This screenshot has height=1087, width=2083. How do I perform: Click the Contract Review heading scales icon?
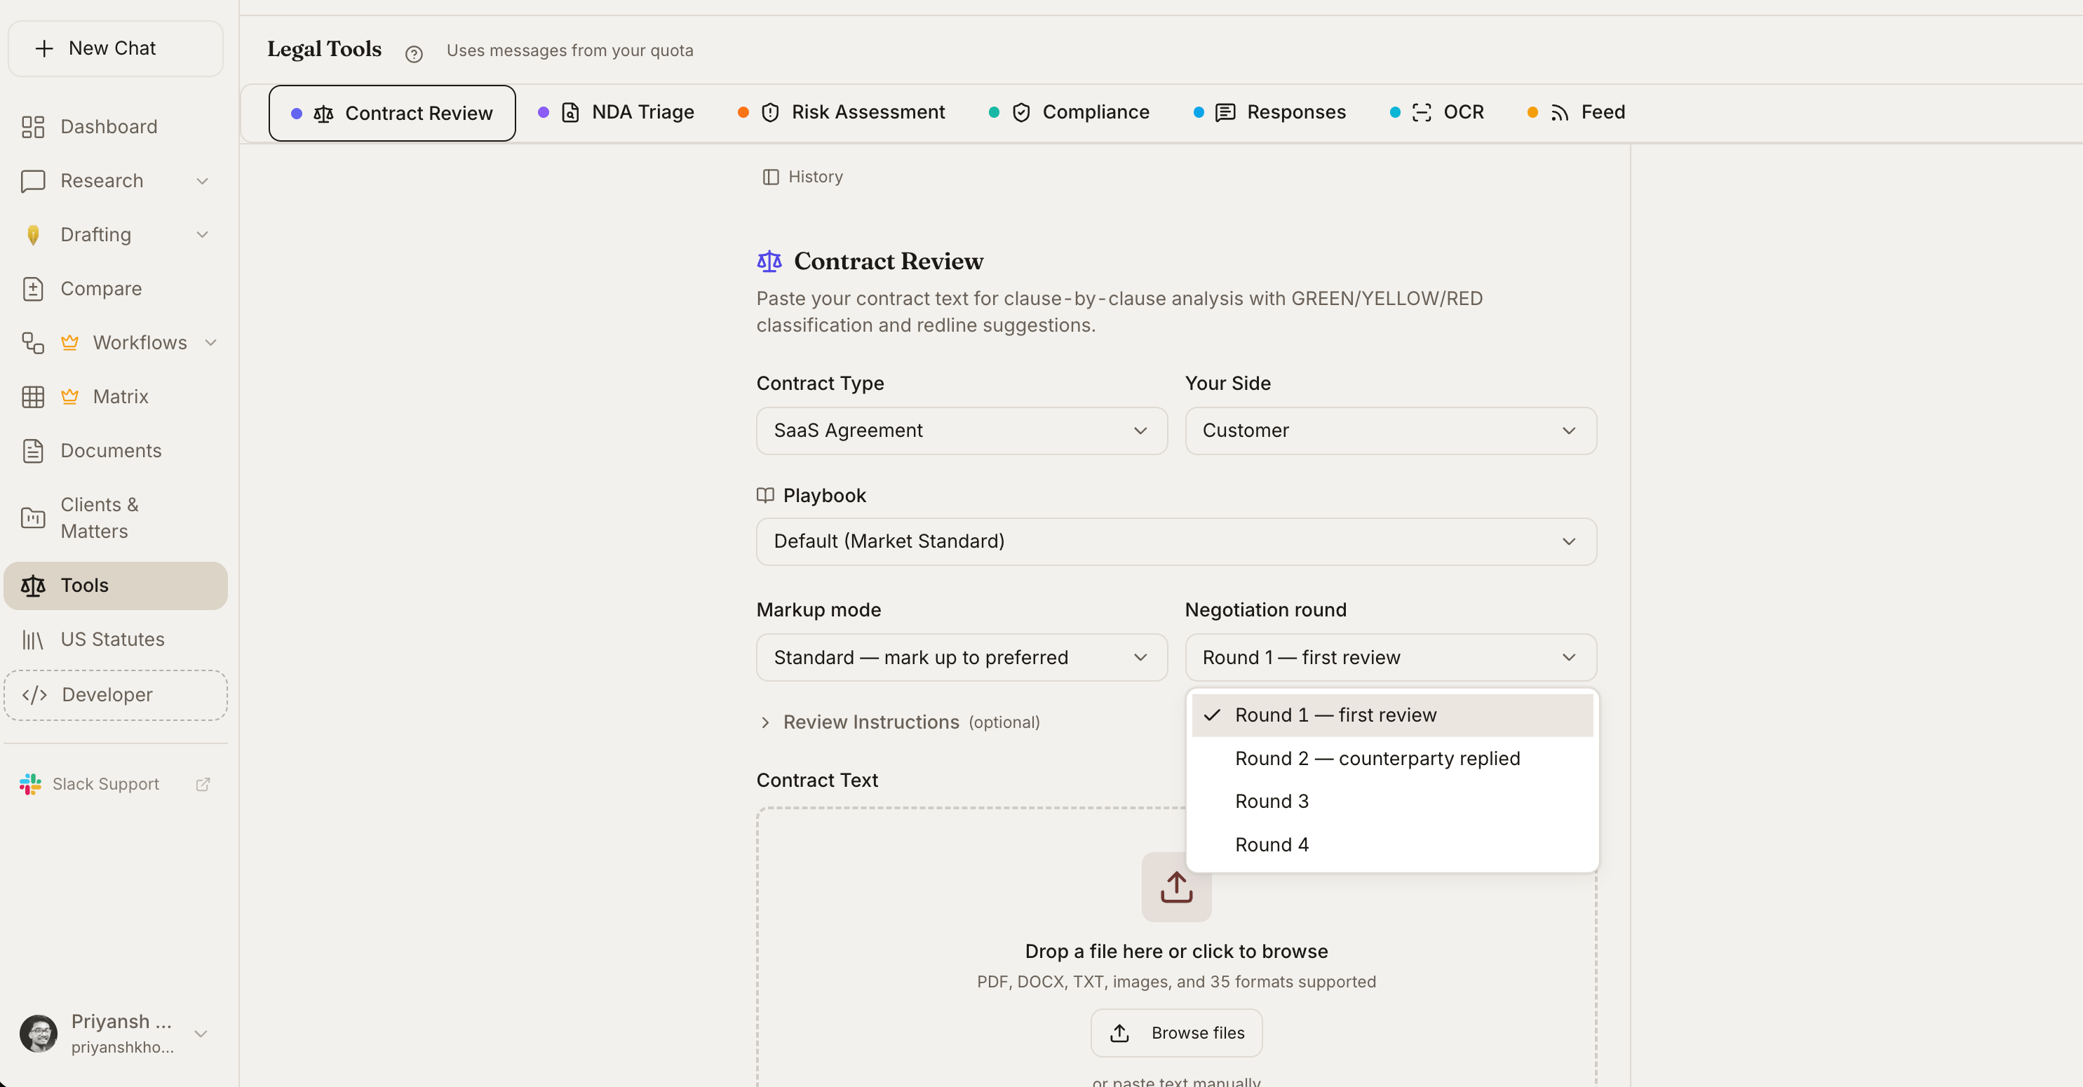pos(769,262)
